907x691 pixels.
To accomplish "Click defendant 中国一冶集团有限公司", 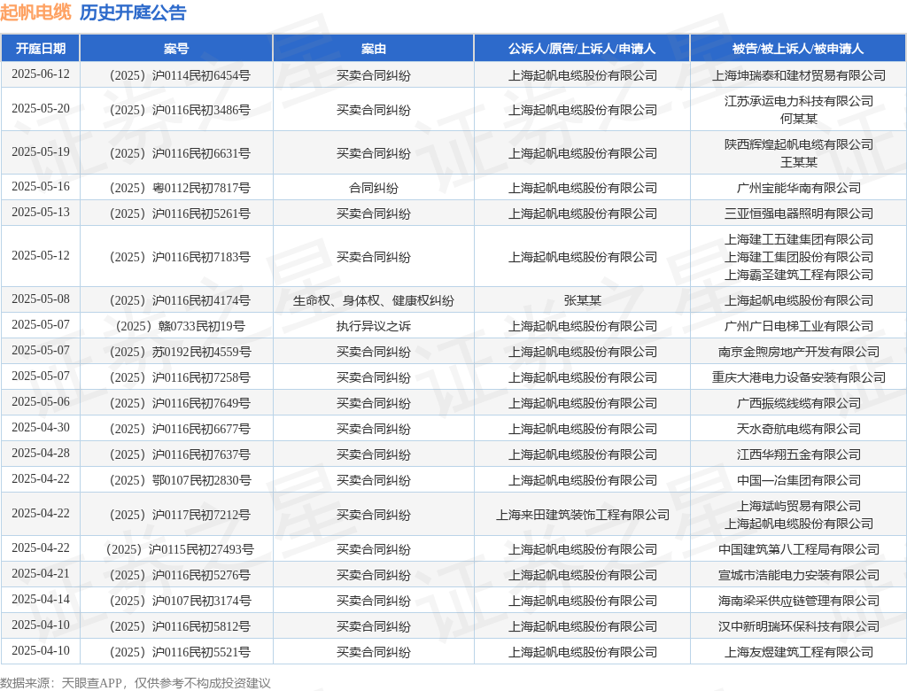I will pos(798,480).
